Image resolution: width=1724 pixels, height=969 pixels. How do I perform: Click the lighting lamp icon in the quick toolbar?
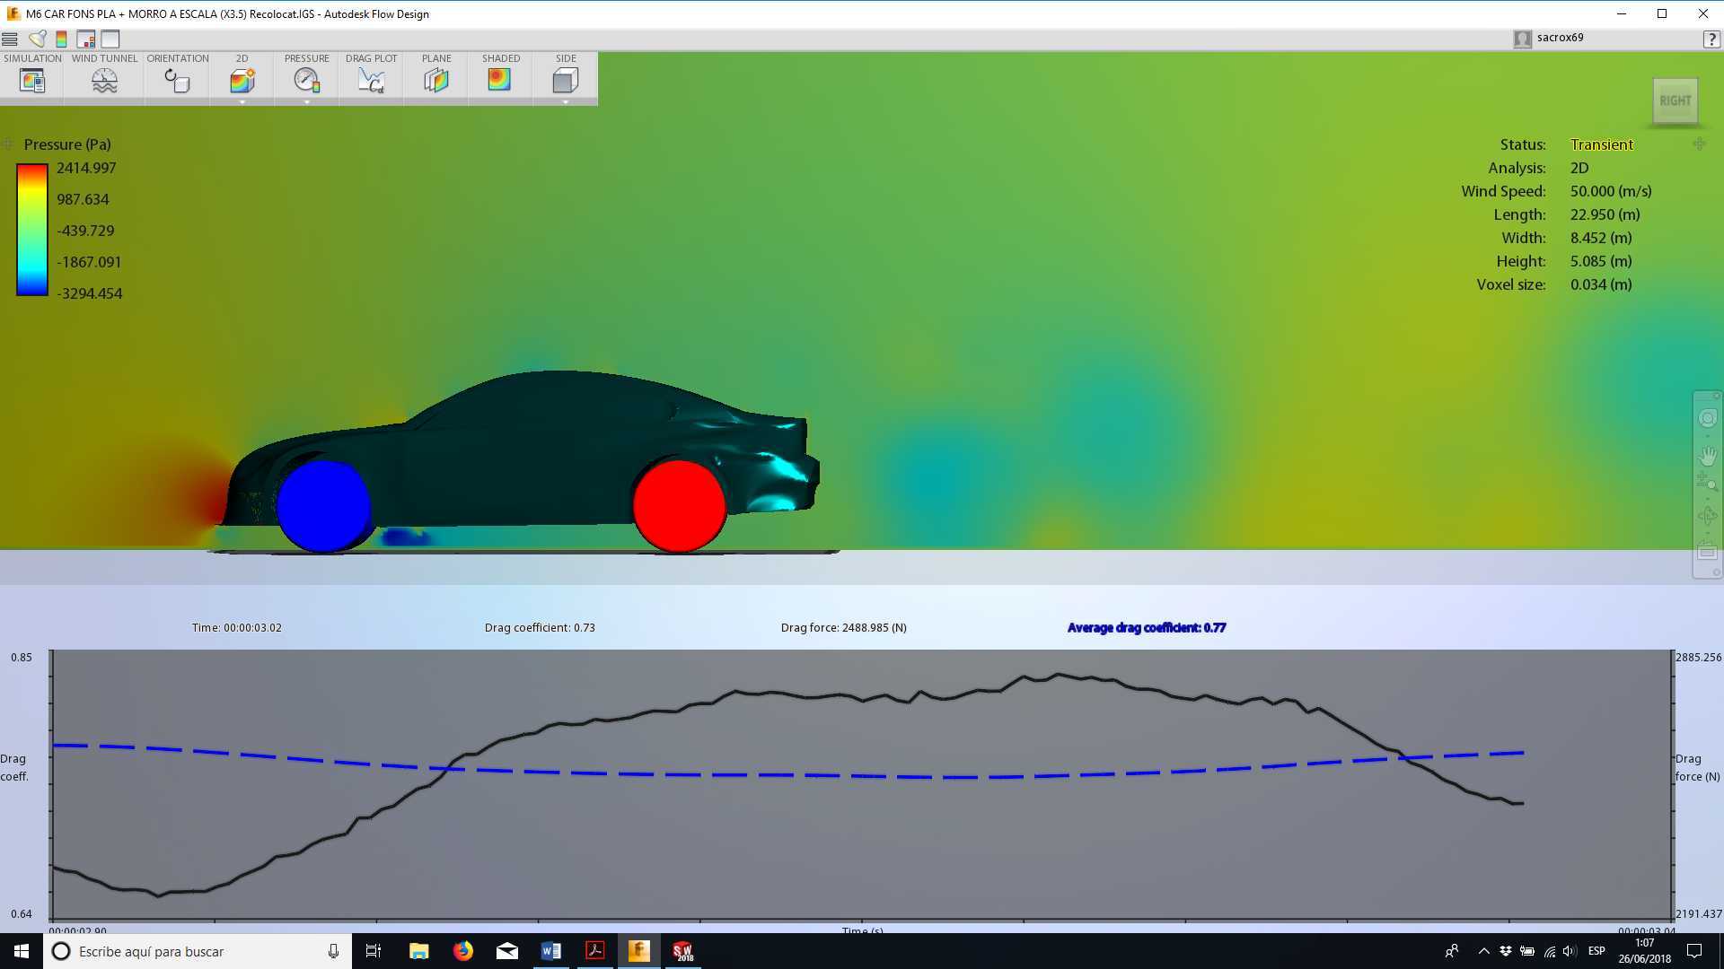pyautogui.click(x=37, y=39)
